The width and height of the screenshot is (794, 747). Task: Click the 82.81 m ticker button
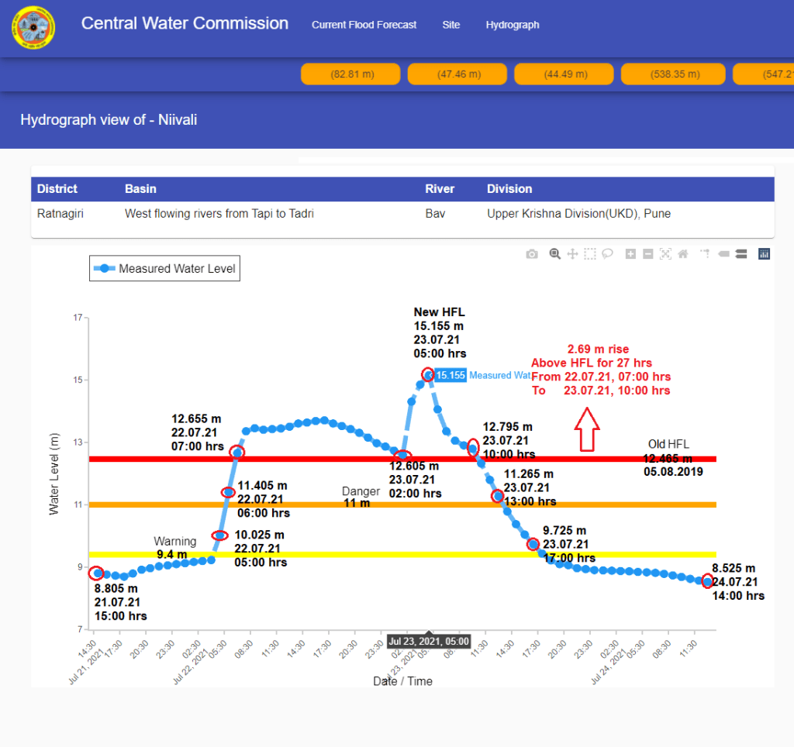click(350, 74)
